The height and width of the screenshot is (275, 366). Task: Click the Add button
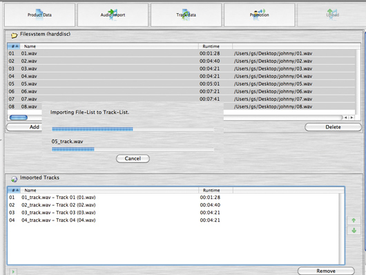pos(24,127)
